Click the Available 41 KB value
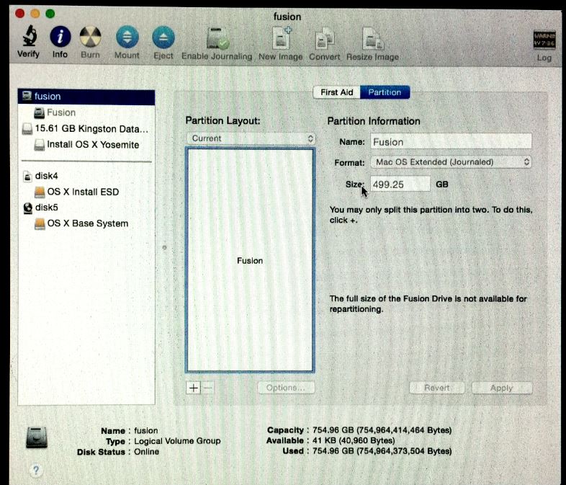This screenshot has height=485, width=566. [354, 441]
